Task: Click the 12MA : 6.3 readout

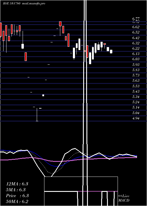Action: pos(17,184)
